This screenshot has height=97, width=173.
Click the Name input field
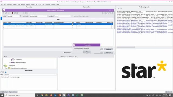pos(14,16)
